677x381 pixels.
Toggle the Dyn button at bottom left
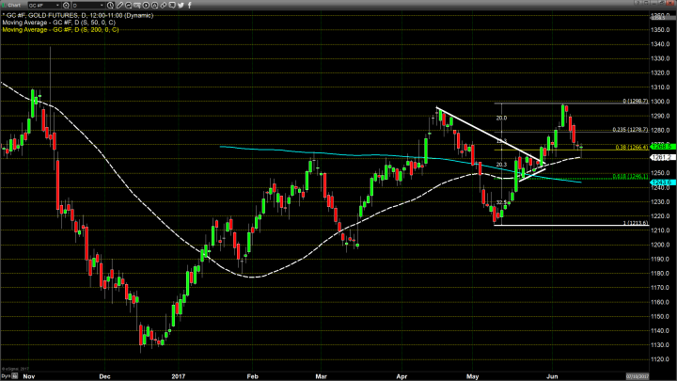6,376
